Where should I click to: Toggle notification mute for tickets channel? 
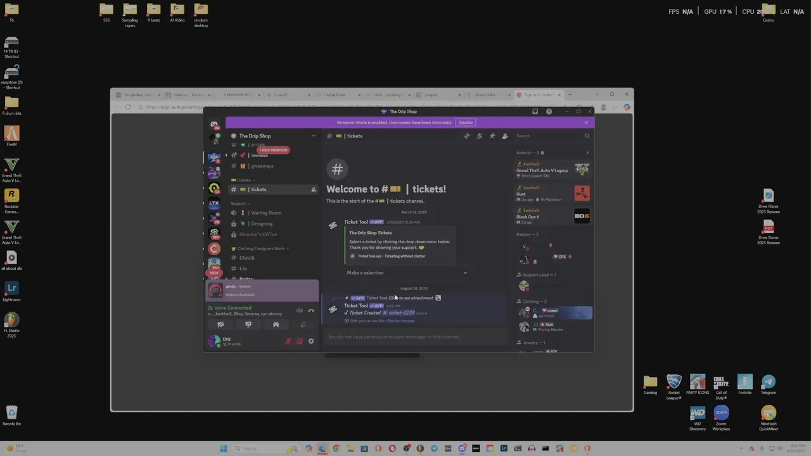[480, 136]
